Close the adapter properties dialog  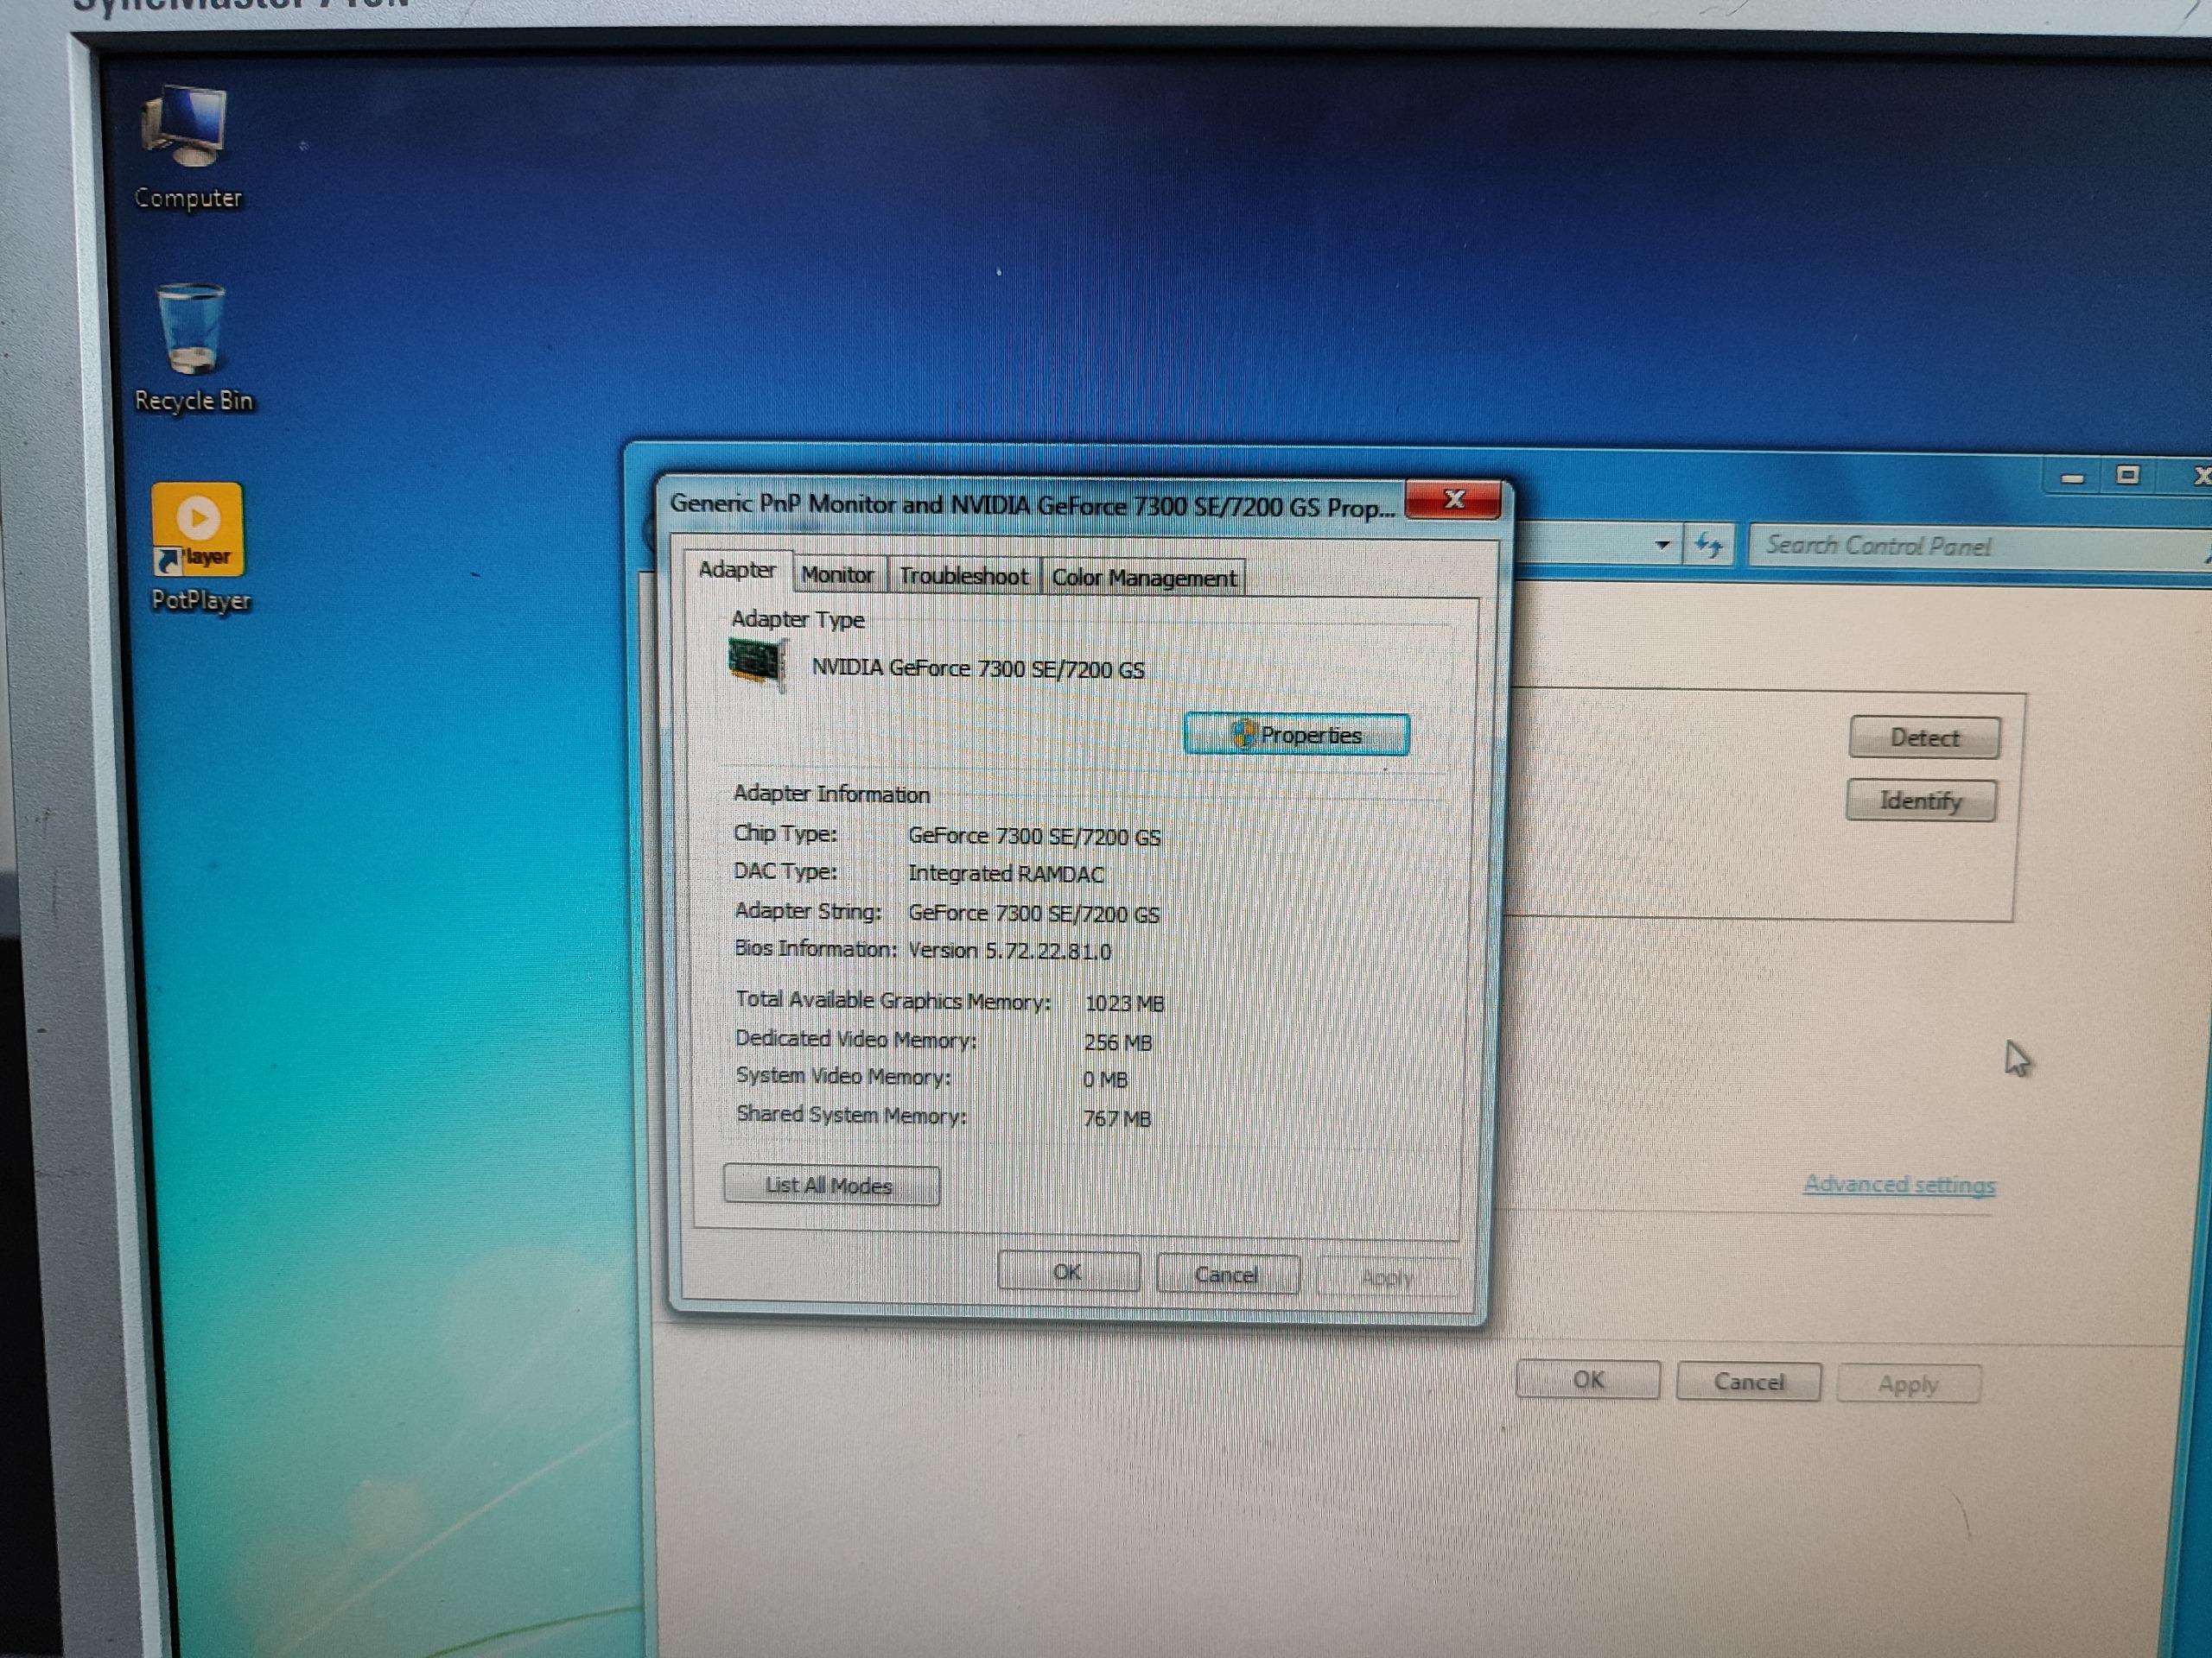click(x=1453, y=500)
